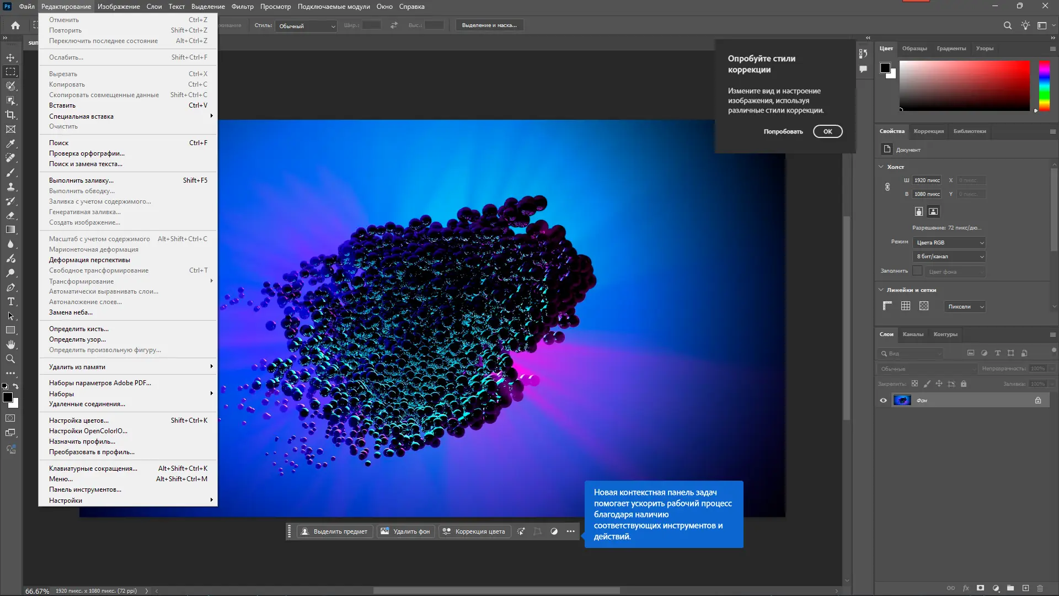Image resolution: width=1059 pixels, height=596 pixels.
Task: Click the Home icon in options bar
Action: coord(15,25)
